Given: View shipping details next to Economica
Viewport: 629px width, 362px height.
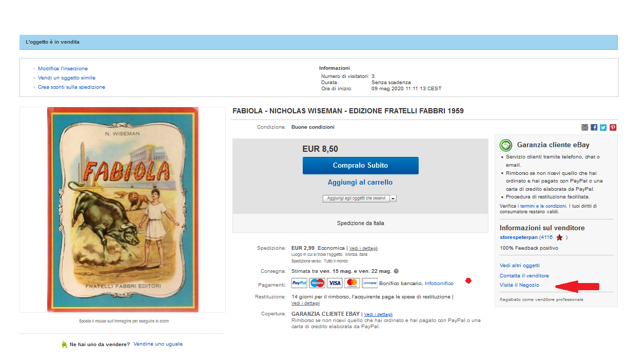Looking at the screenshot, I should (363, 248).
